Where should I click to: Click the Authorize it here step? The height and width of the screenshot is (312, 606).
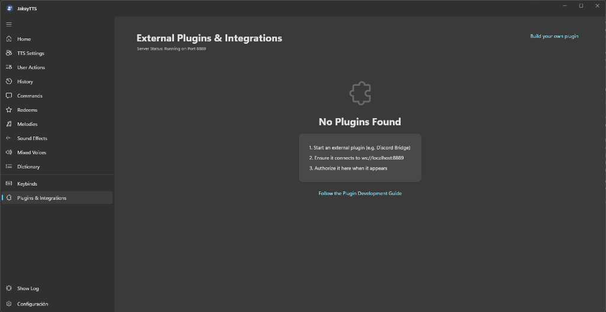348,168
